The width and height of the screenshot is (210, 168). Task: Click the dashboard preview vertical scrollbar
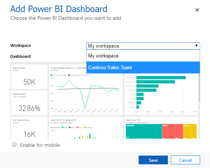(199, 87)
